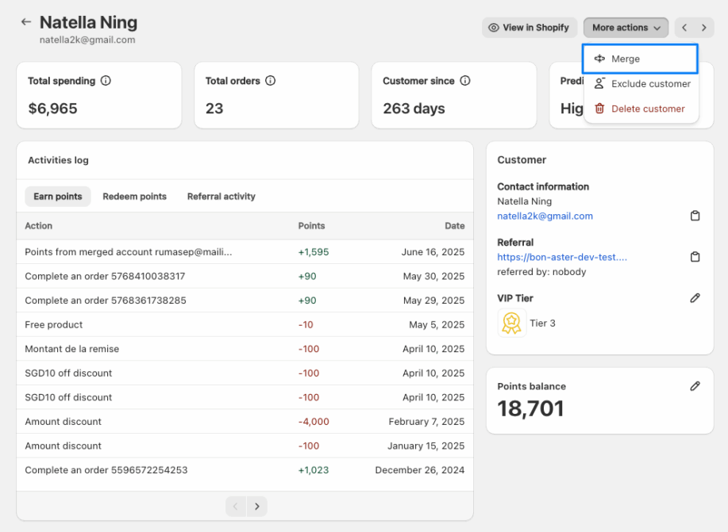Go to the previous customer

tap(684, 28)
